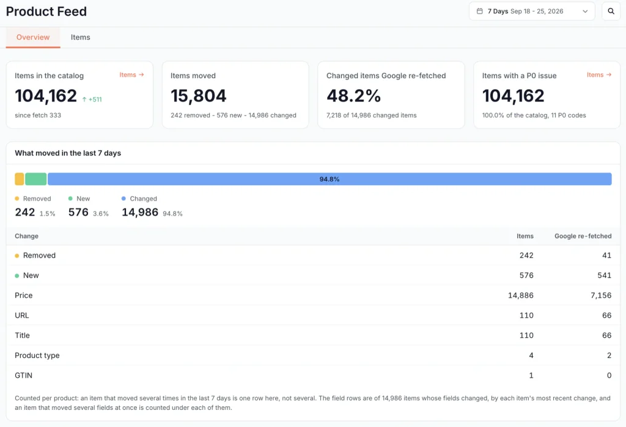Select the Title row label
This screenshot has width=626, height=427.
pyautogui.click(x=22, y=335)
